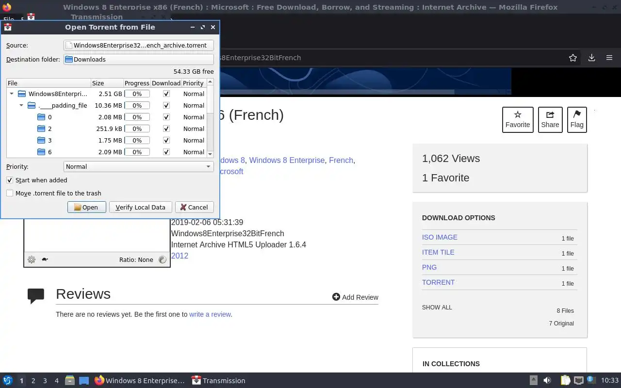This screenshot has width=621, height=388.
Task: Click removable media eject tray icon
Action: coord(534,381)
